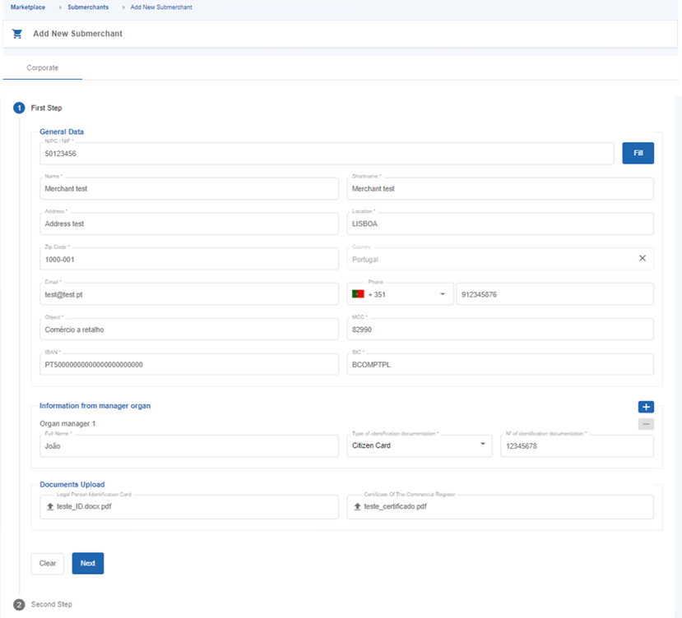682x618 pixels.
Task: Click the Next button
Action: click(x=87, y=563)
